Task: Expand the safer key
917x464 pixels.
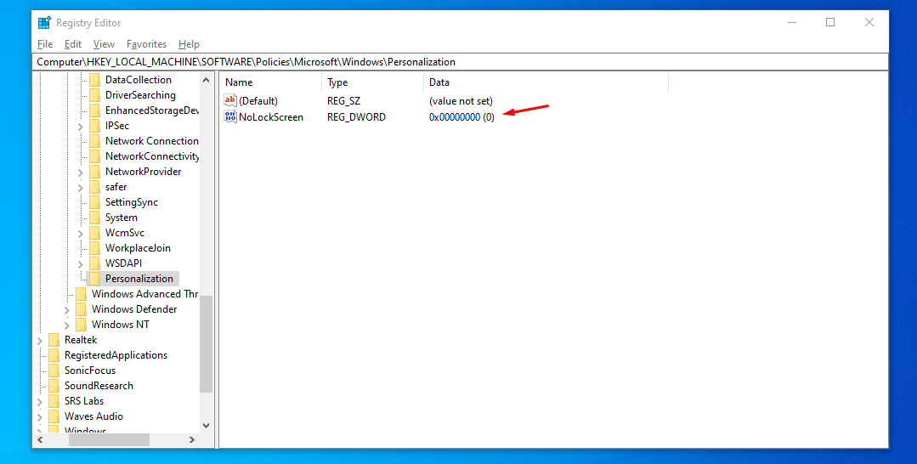Action: [x=80, y=187]
